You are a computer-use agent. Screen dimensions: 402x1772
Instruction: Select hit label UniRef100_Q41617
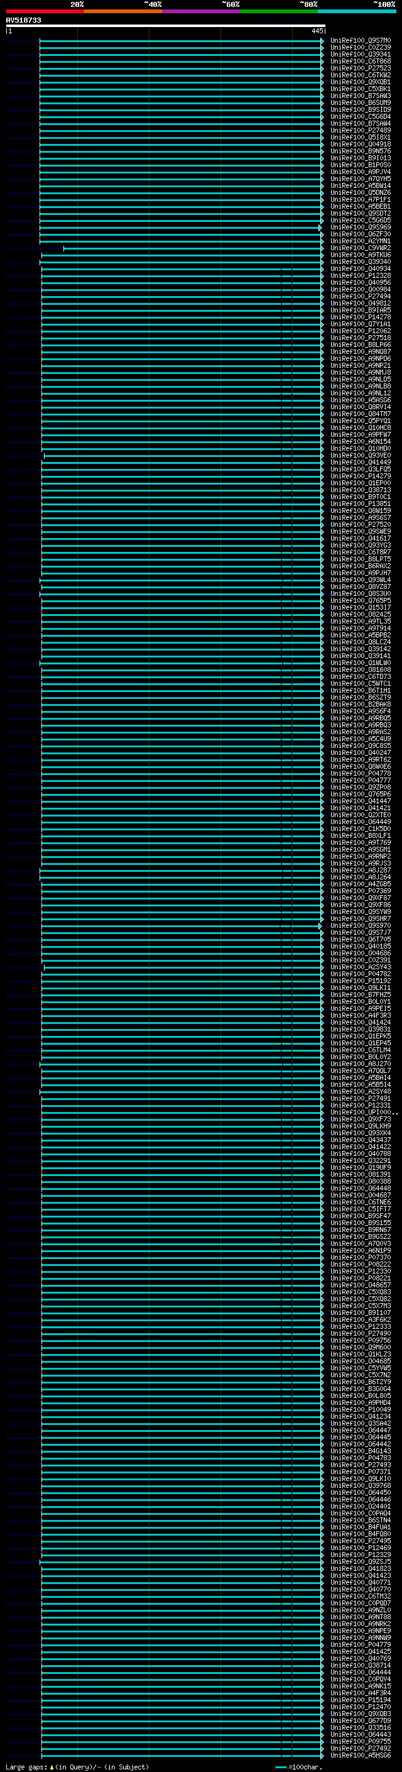pyautogui.click(x=360, y=539)
